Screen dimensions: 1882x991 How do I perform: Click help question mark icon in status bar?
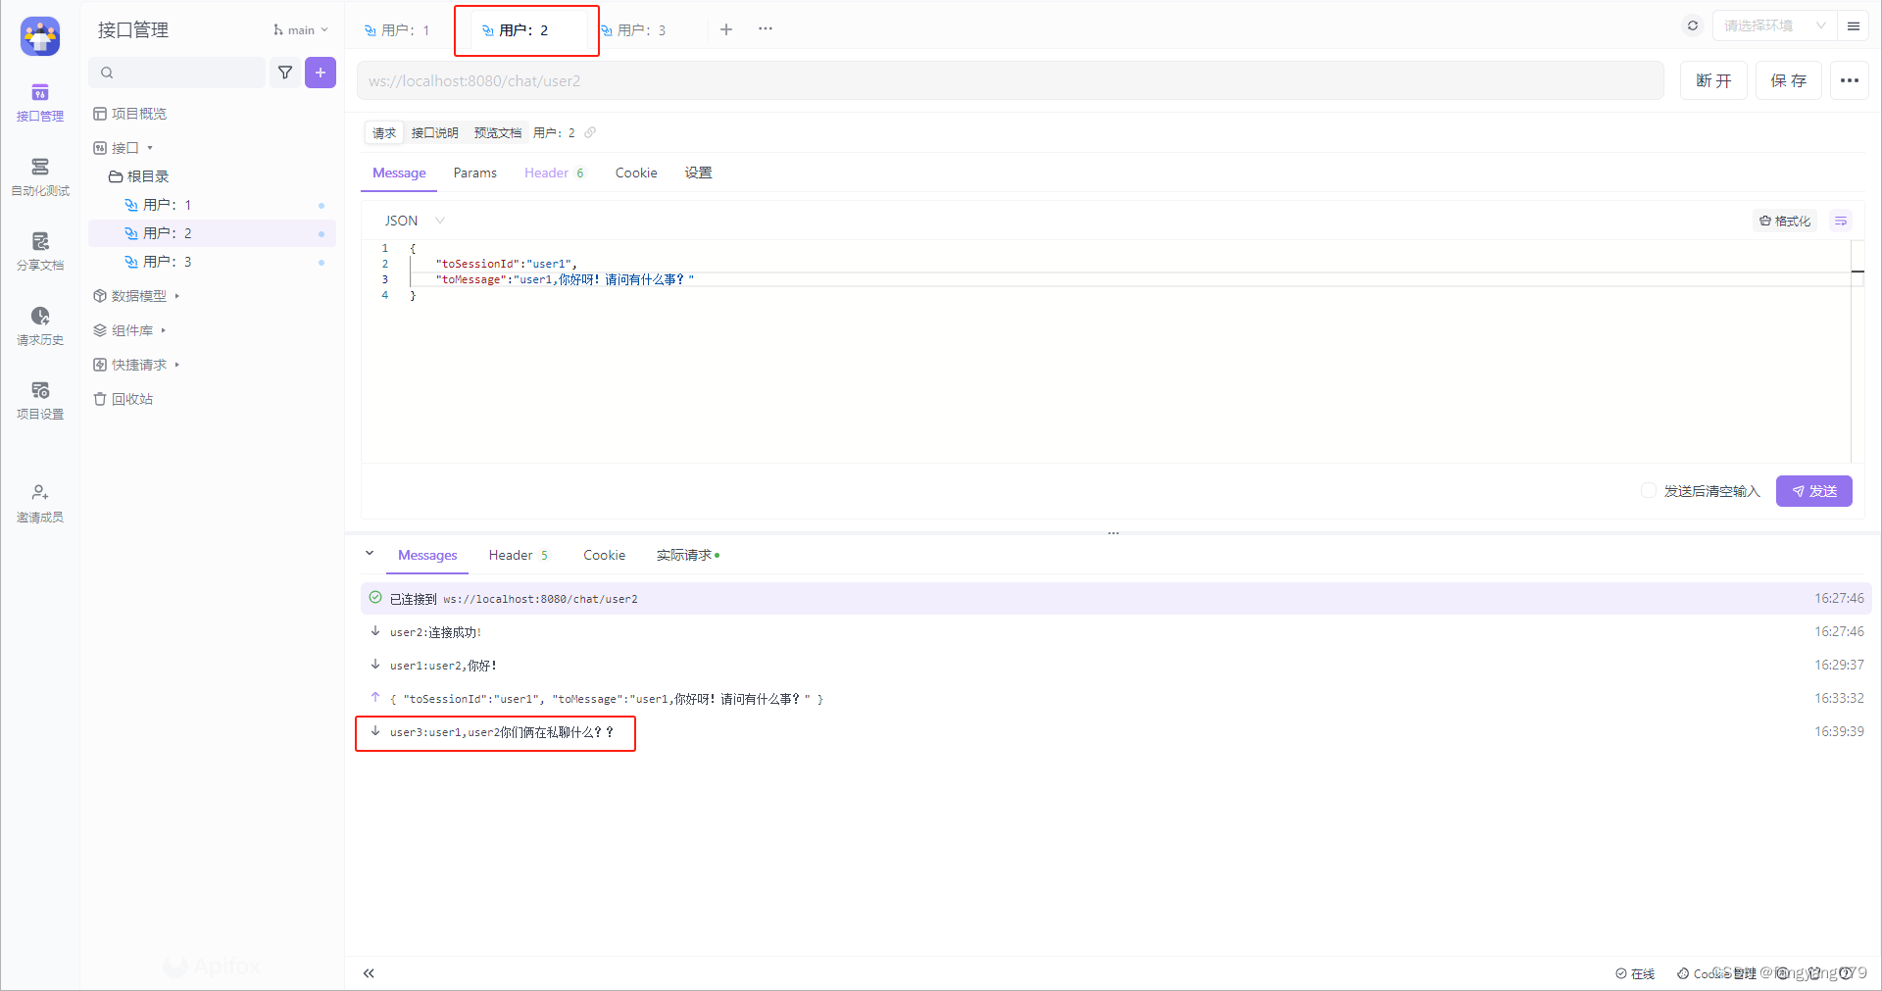coord(1846,973)
